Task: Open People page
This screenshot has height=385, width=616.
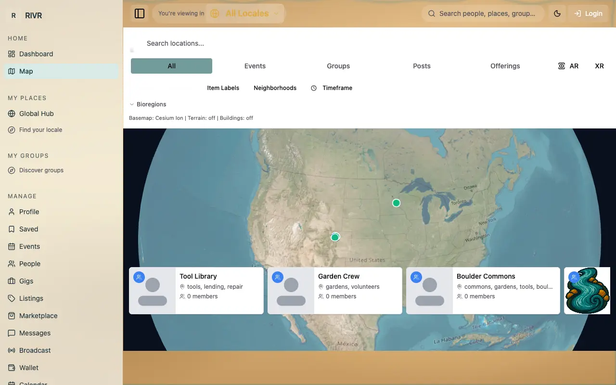Action: click(x=61, y=264)
